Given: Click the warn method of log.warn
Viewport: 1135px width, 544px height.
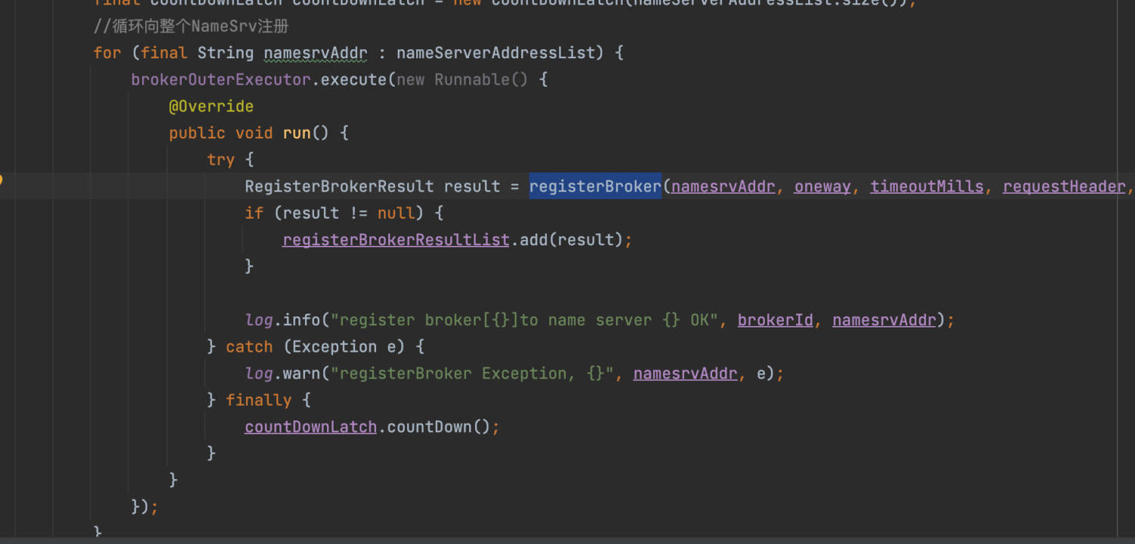Looking at the screenshot, I should pyautogui.click(x=301, y=373).
